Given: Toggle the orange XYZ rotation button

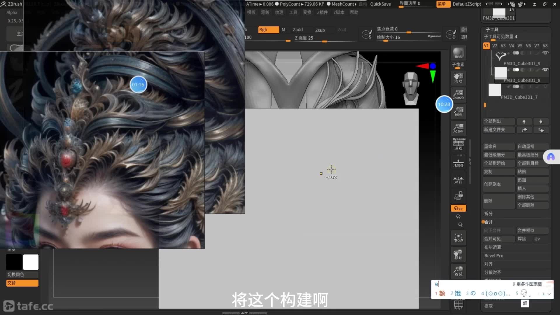Looking at the screenshot, I should [458, 208].
